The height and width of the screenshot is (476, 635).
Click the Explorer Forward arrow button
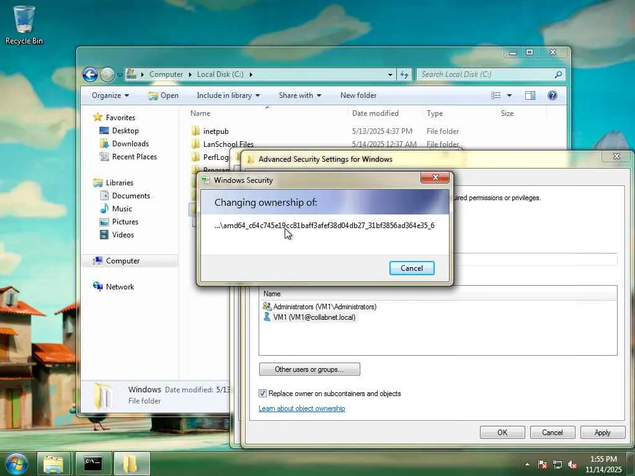pos(107,74)
